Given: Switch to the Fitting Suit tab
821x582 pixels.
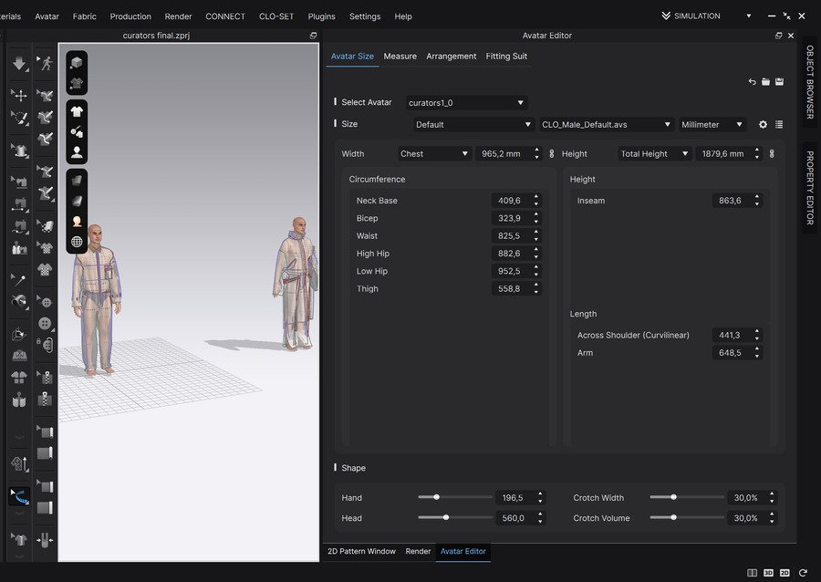Looking at the screenshot, I should coord(506,56).
